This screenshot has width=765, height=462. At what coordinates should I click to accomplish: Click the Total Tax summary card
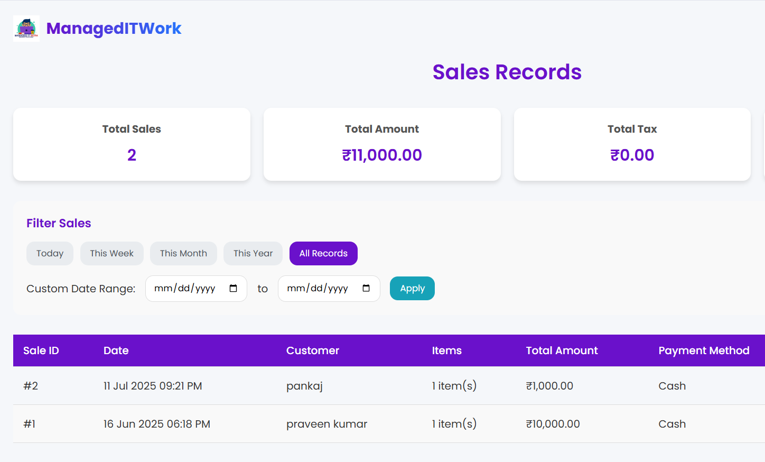click(632, 144)
